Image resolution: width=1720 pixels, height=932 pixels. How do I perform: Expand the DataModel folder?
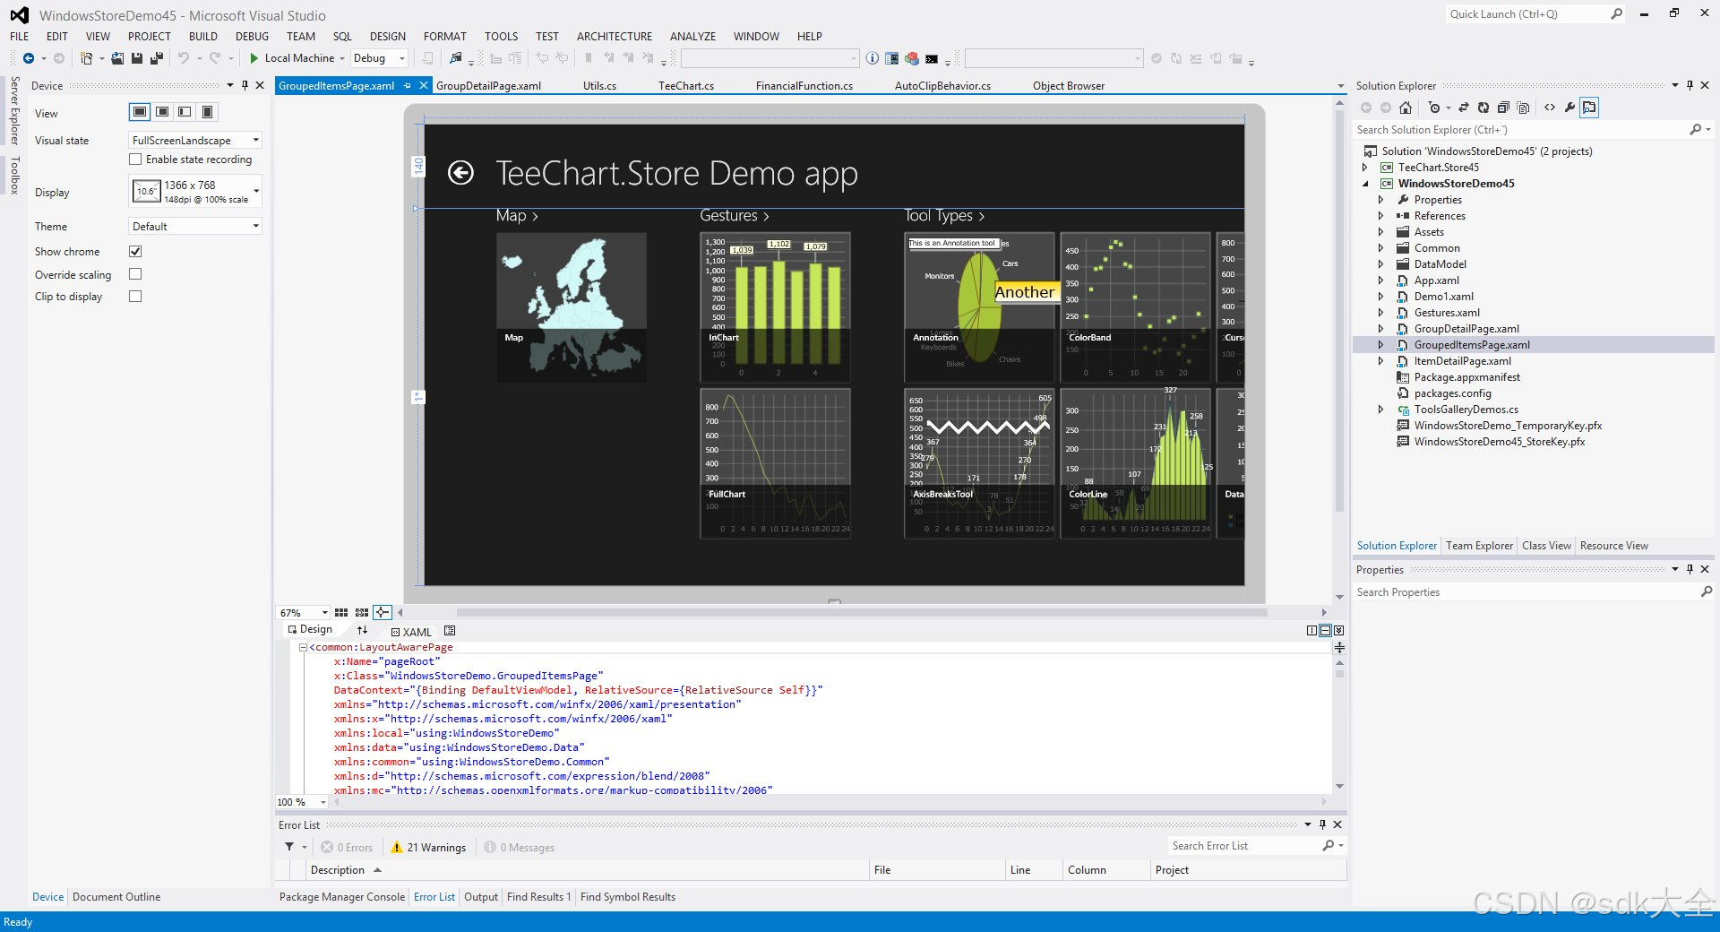(x=1380, y=264)
